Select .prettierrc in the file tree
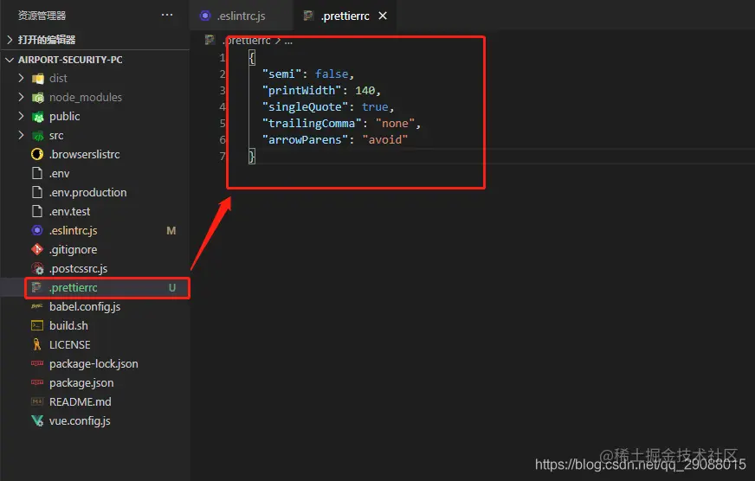Image resolution: width=755 pixels, height=481 pixels. tap(74, 287)
